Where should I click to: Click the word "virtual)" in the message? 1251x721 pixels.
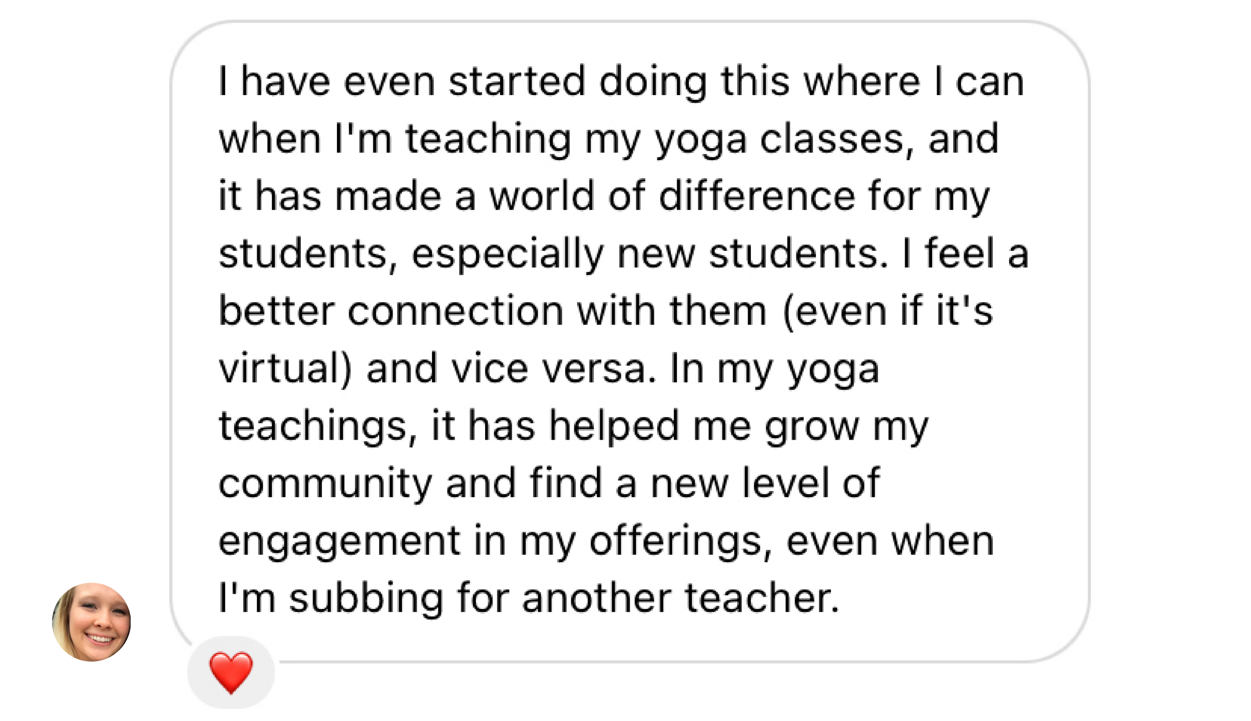pyautogui.click(x=286, y=369)
